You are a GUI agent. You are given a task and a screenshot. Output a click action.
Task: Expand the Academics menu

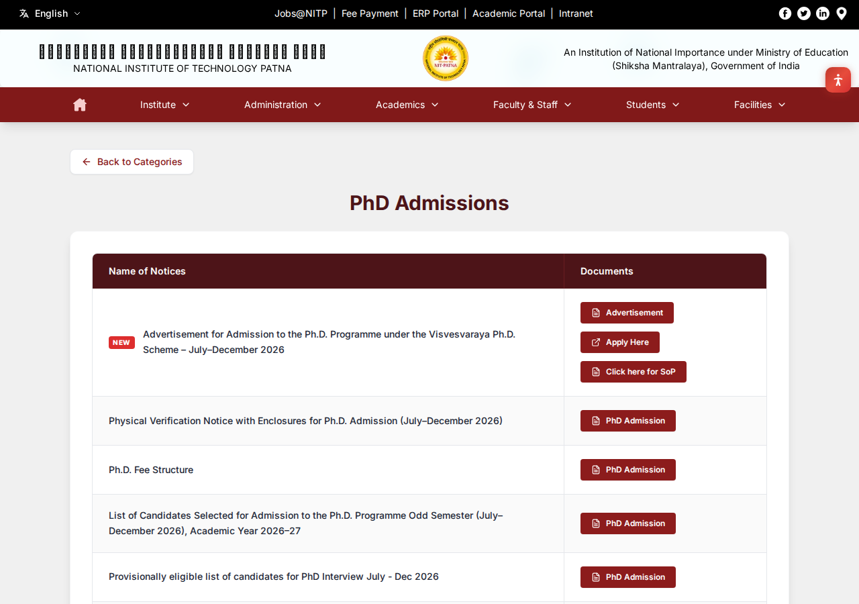[x=407, y=105]
